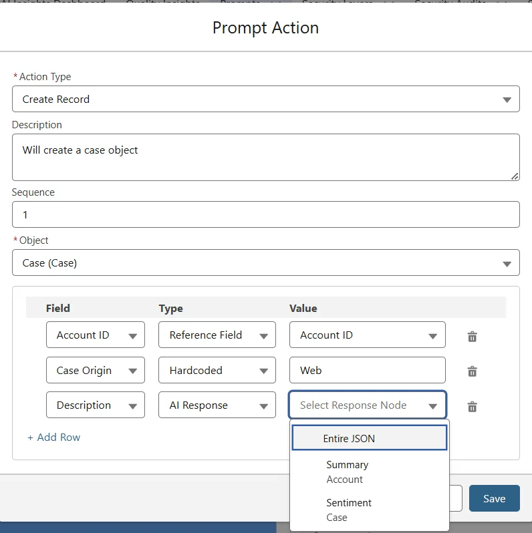Click the Save button

pos(494,498)
